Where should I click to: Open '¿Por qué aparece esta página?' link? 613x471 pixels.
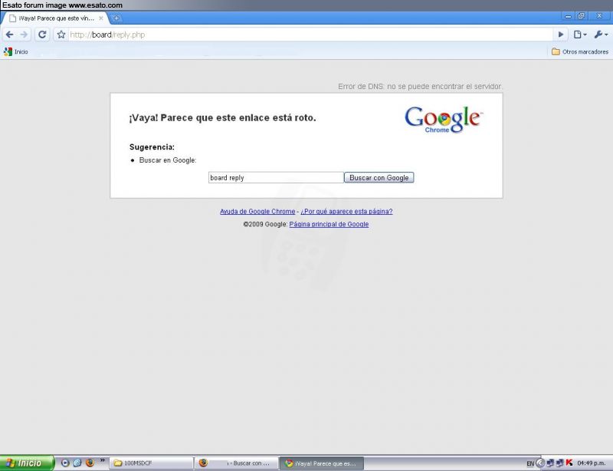(346, 212)
